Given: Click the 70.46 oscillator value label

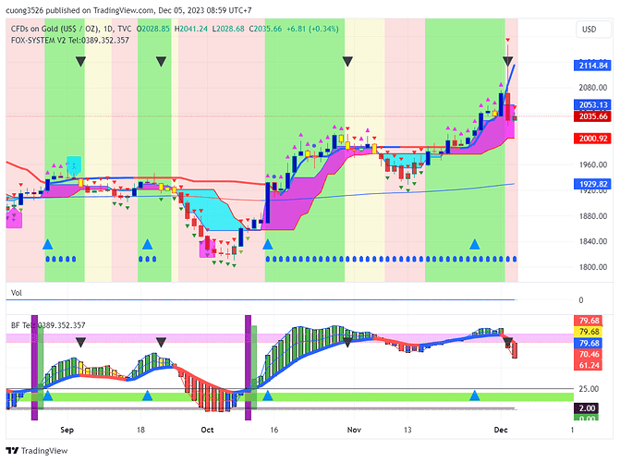Looking at the screenshot, I should [589, 354].
